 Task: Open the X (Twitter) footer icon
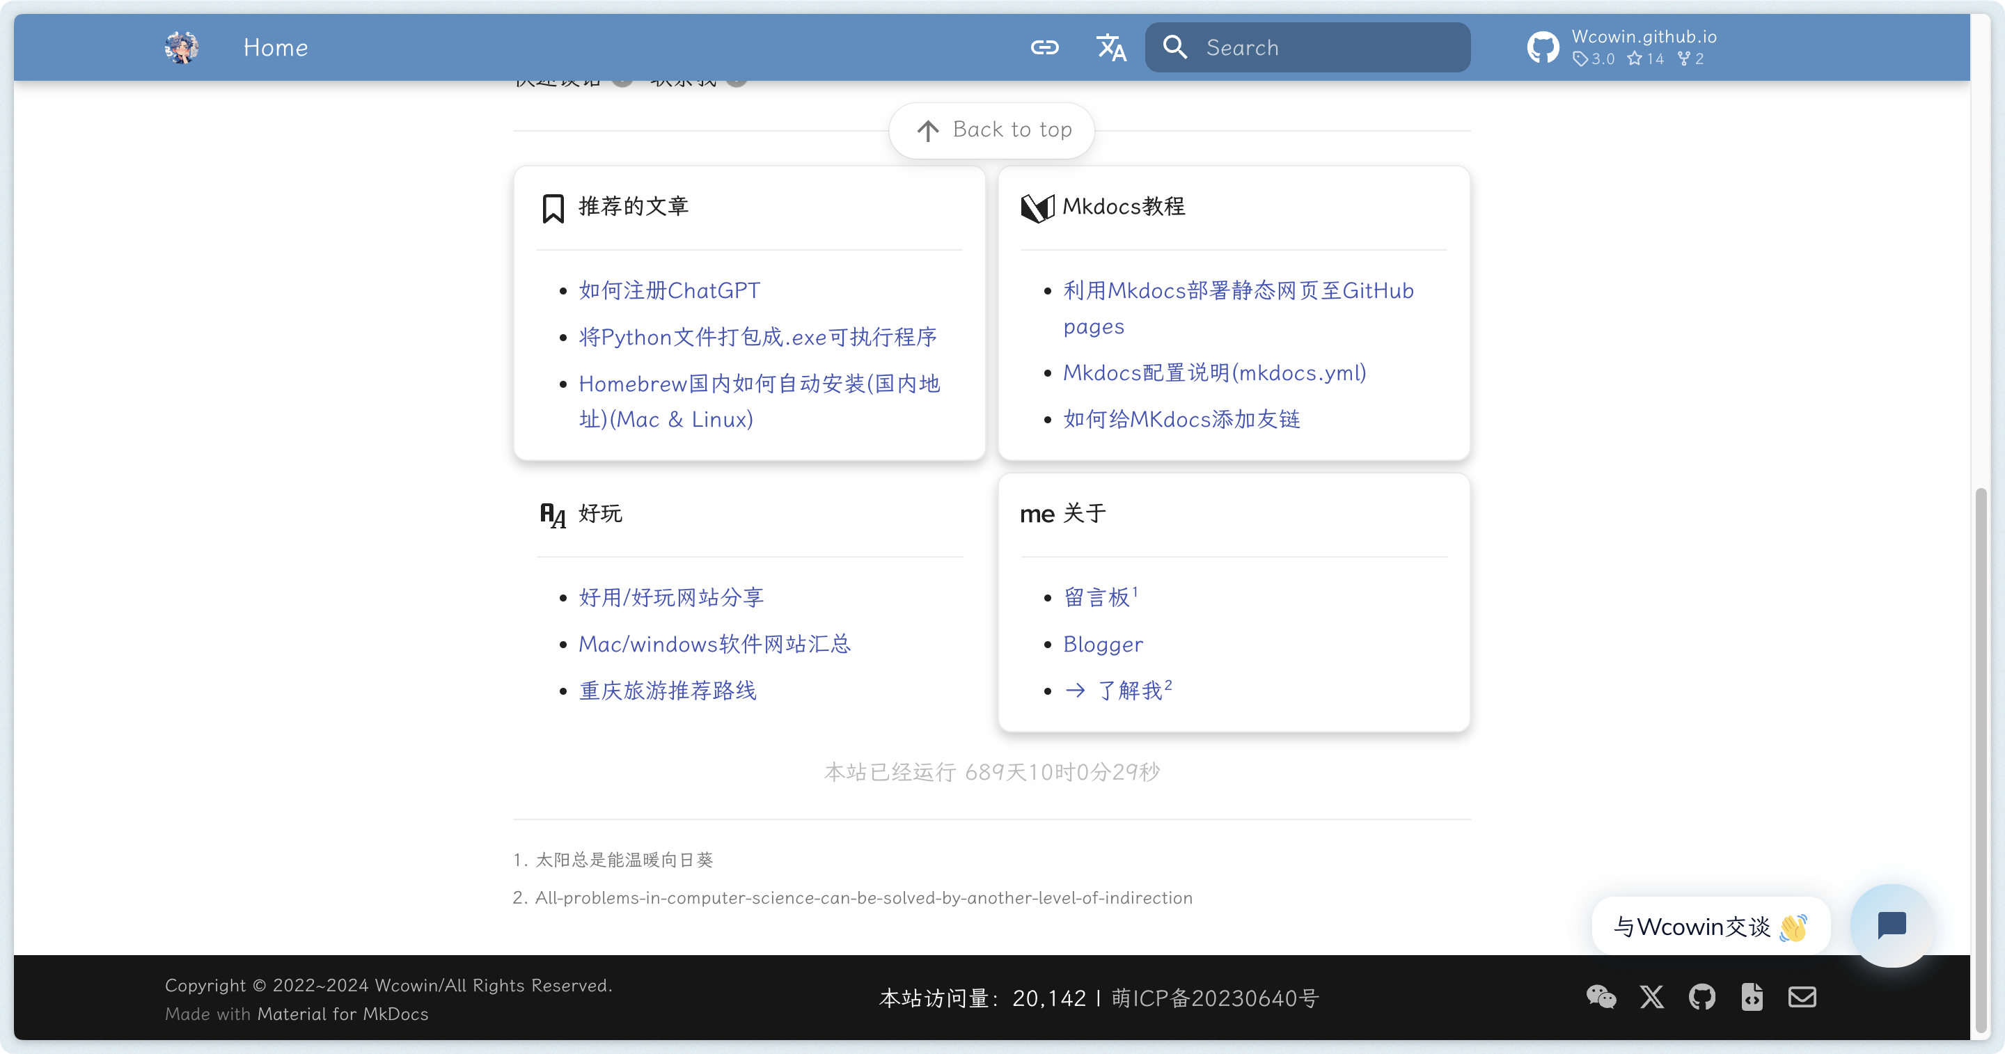[1651, 997]
